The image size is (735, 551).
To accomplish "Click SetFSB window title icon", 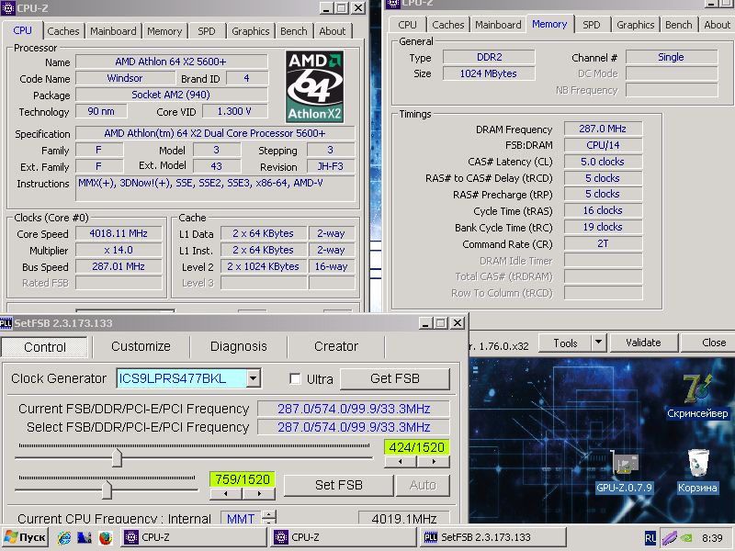I will (6, 323).
